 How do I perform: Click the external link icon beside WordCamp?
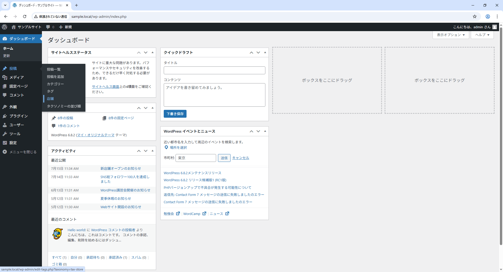pos(204,213)
